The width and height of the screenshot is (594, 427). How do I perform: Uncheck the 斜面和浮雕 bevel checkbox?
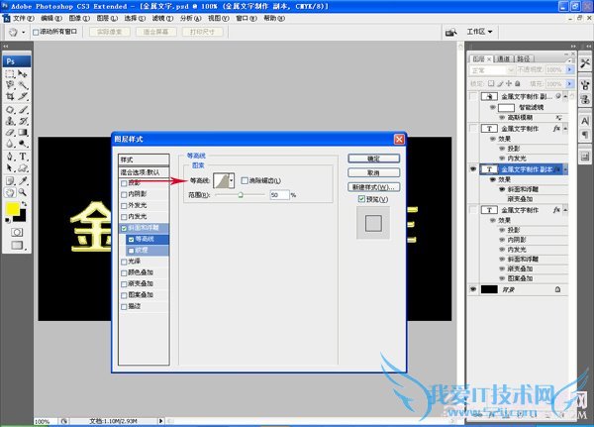pyautogui.click(x=124, y=228)
